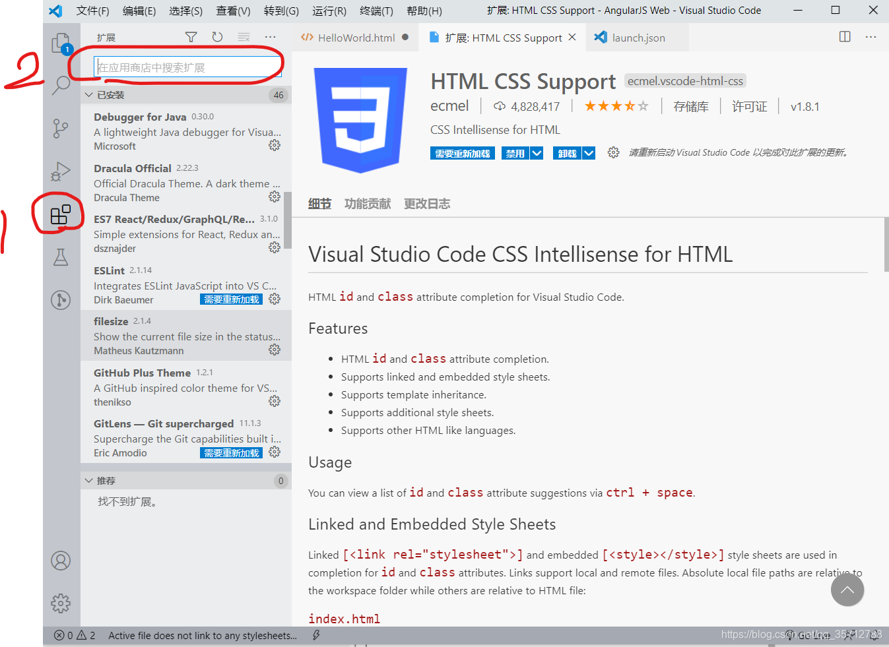The image size is (889, 647).
Task: Open the Extensions view icon
Action: (61, 214)
